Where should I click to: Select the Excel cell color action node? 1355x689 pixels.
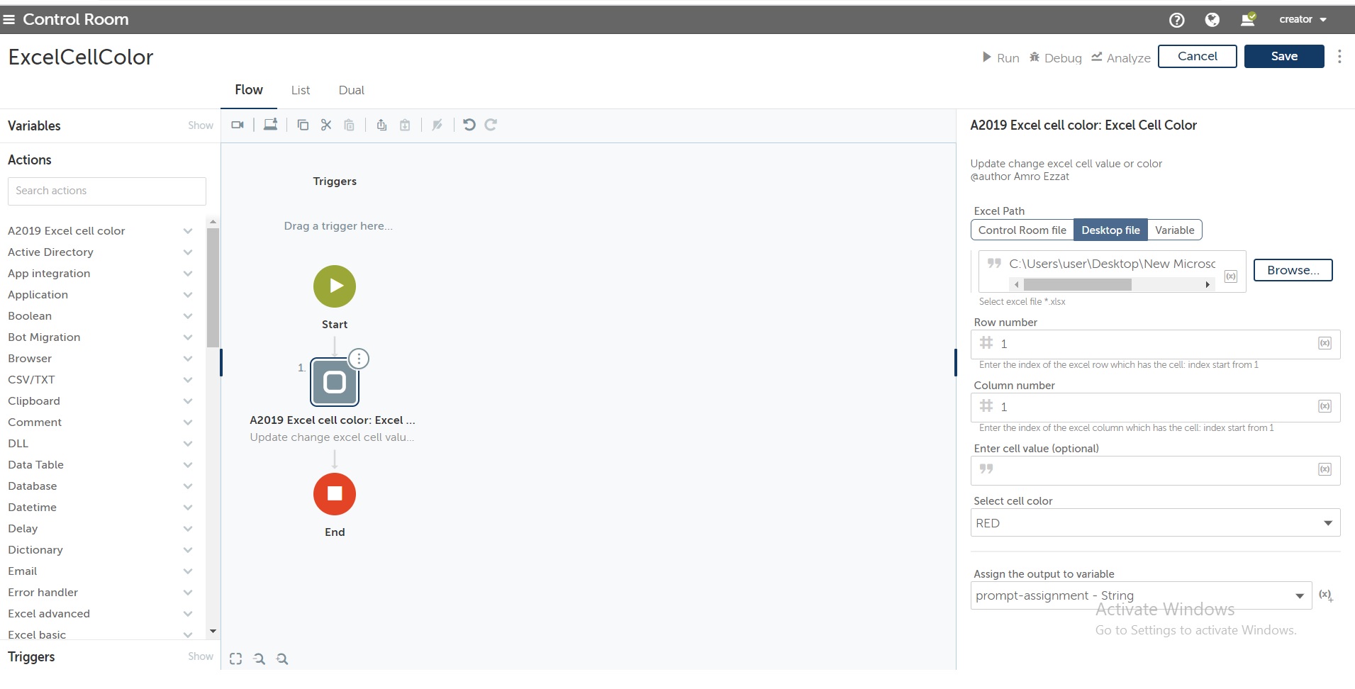point(335,382)
